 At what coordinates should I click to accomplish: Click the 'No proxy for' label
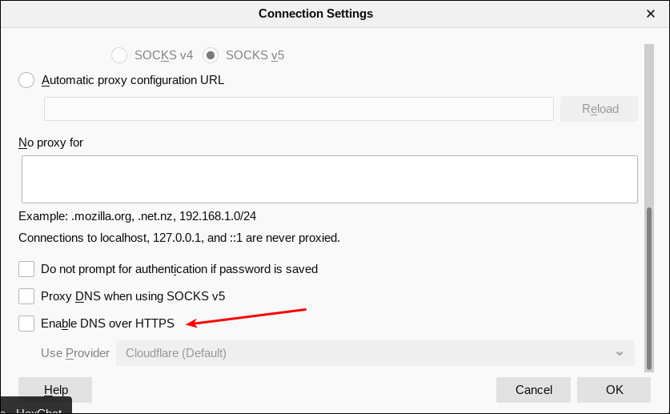(51, 143)
